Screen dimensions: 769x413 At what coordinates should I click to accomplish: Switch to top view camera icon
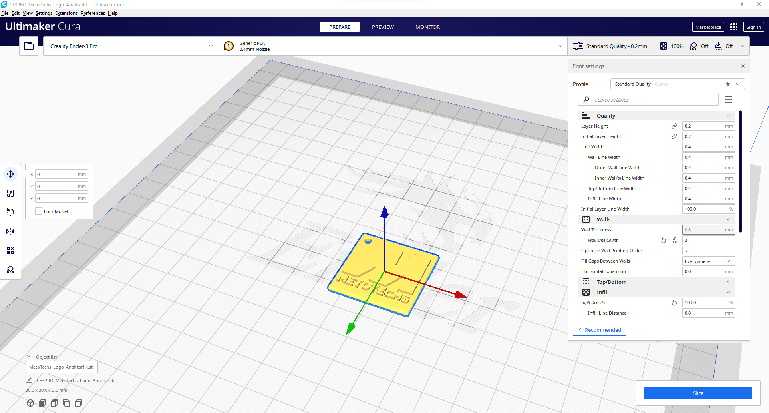pos(54,403)
